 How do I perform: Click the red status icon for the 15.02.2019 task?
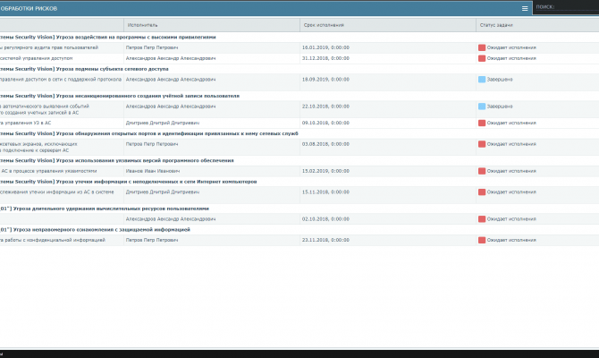coord(482,171)
